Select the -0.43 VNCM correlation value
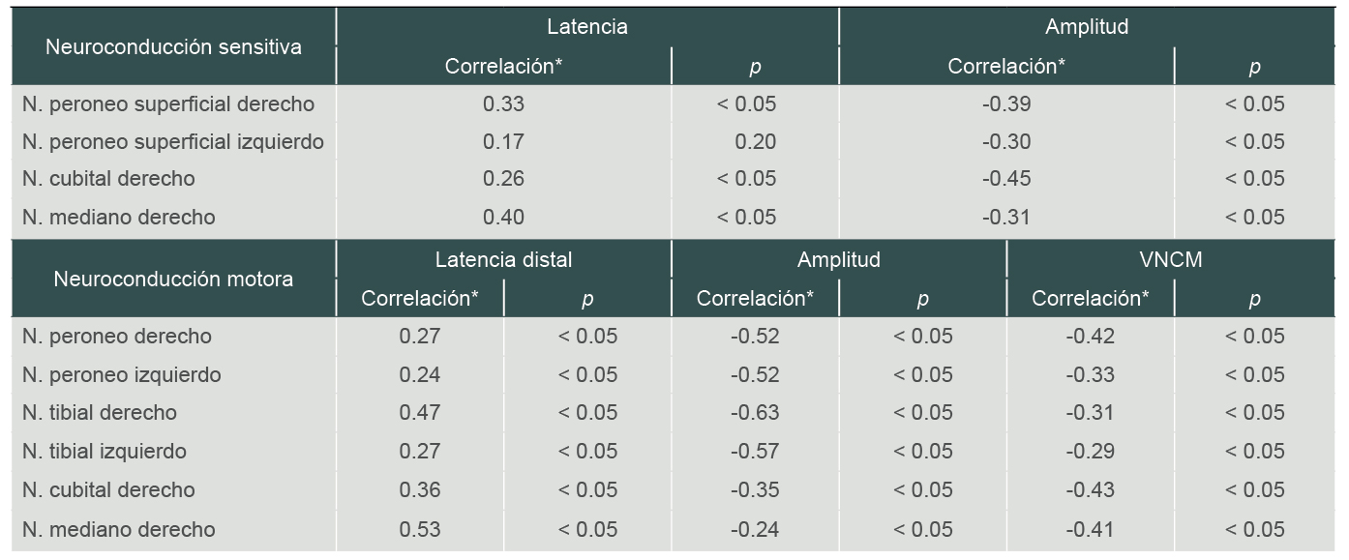The image size is (1349, 560). 1091,490
